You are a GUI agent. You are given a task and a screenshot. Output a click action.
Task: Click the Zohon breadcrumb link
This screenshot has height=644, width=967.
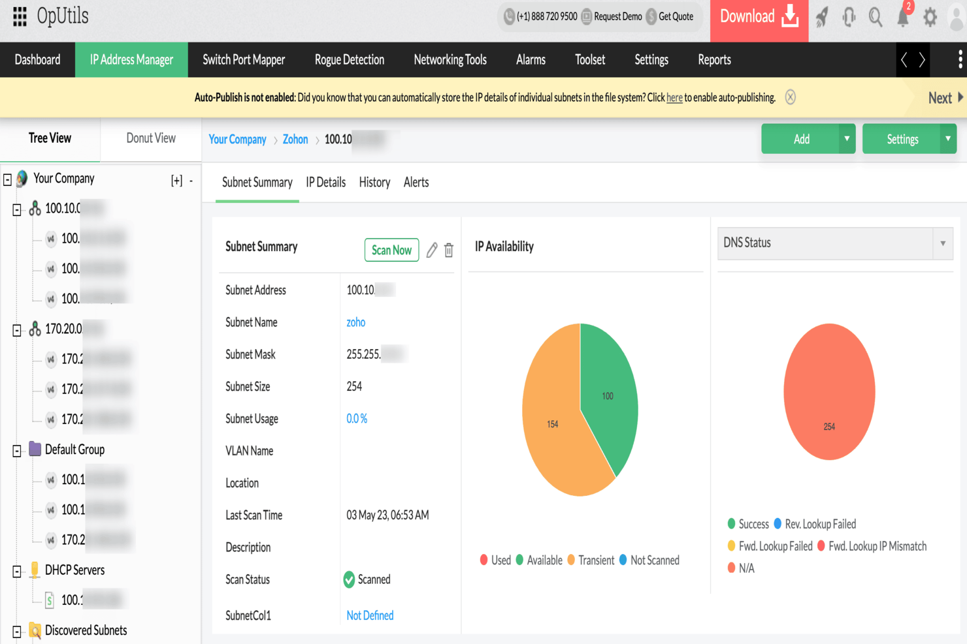[295, 140]
